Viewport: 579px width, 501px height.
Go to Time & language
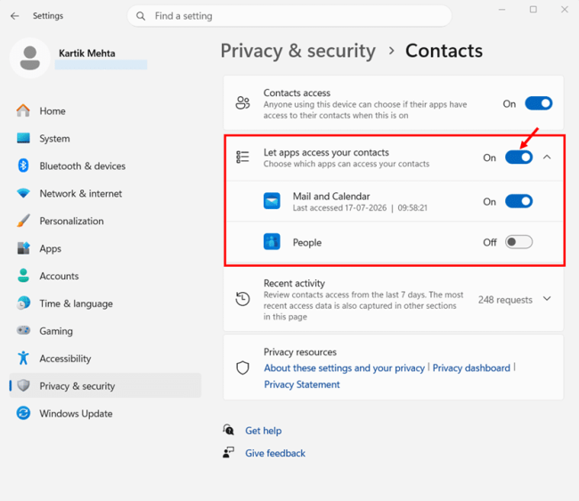click(105, 303)
